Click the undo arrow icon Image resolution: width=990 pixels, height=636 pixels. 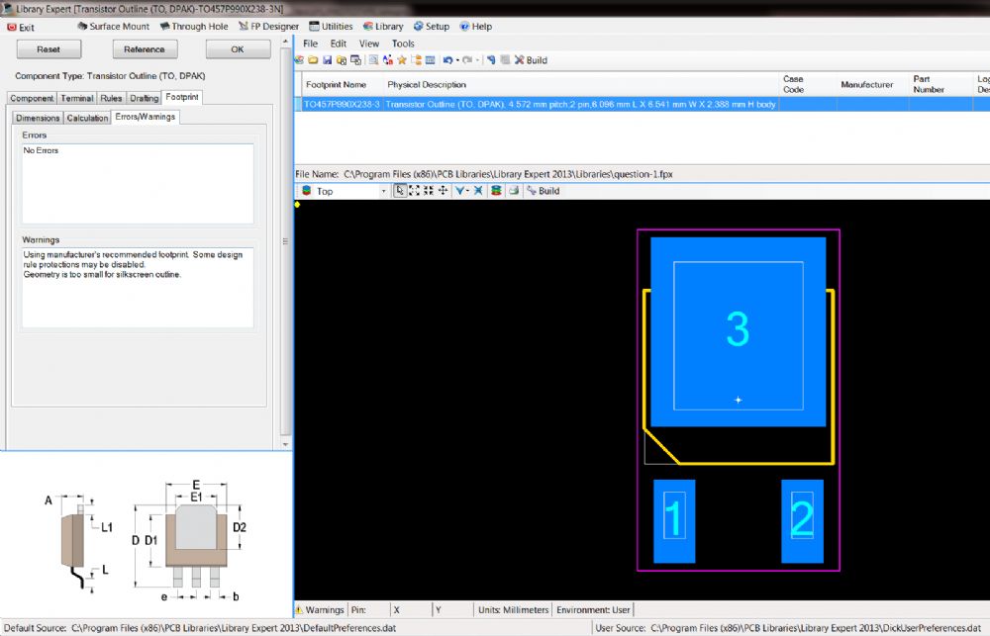[x=447, y=60]
